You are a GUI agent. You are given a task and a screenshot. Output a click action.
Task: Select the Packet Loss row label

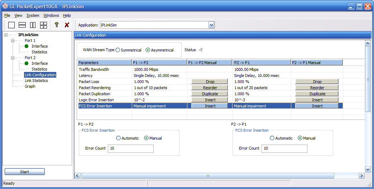pos(89,82)
